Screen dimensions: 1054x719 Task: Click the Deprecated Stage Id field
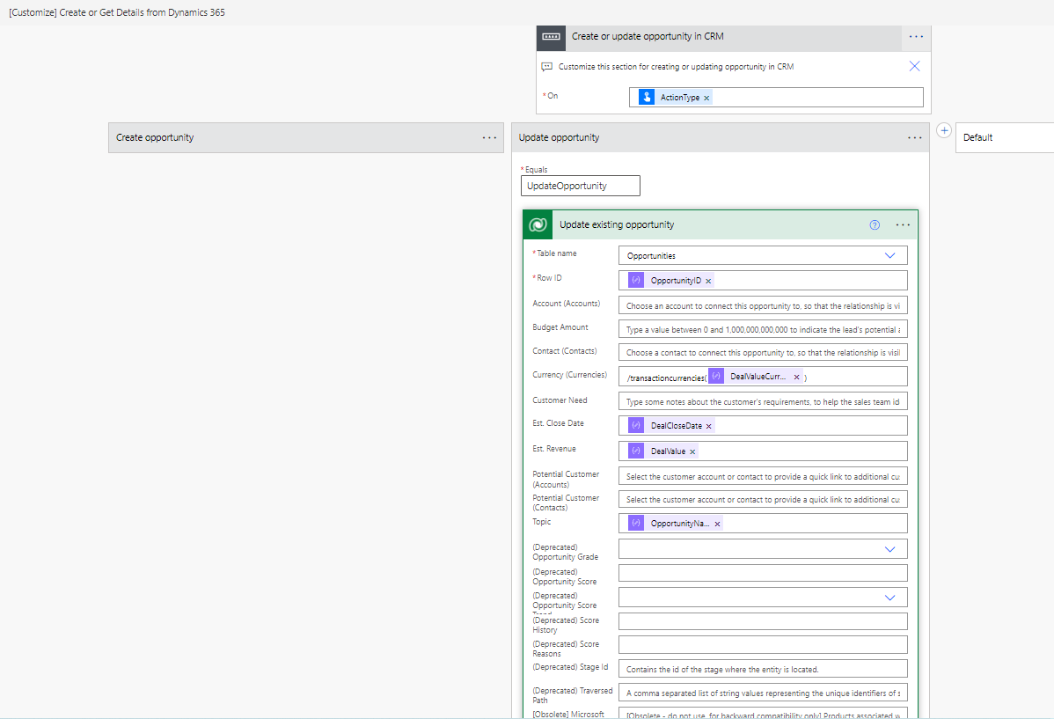[x=763, y=669]
